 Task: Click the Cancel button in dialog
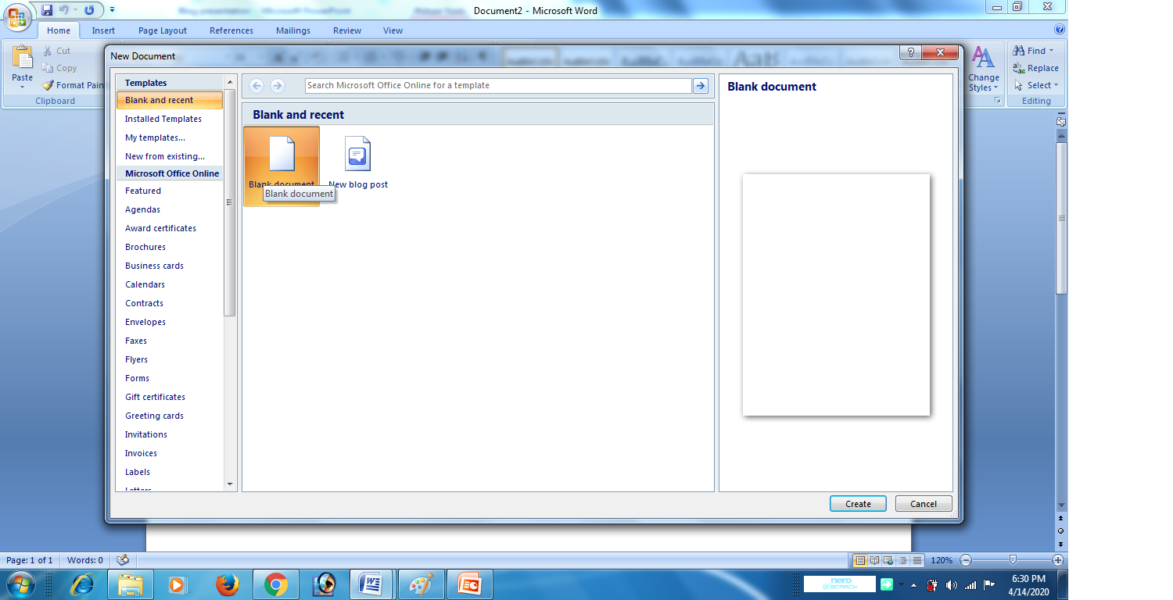coord(924,504)
